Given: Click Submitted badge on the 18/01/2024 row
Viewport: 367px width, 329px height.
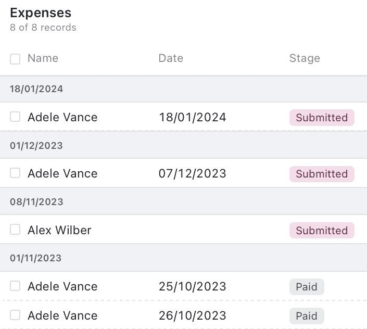Looking at the screenshot, I should coord(322,118).
